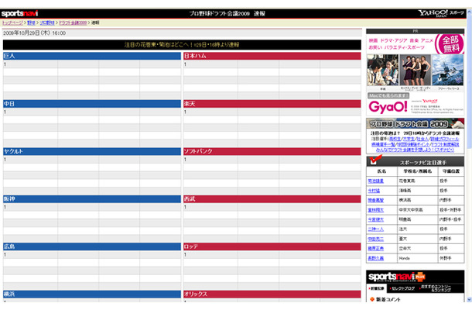Select the セレクトブログ tab
Screen dimensions: 472x310
(402, 288)
